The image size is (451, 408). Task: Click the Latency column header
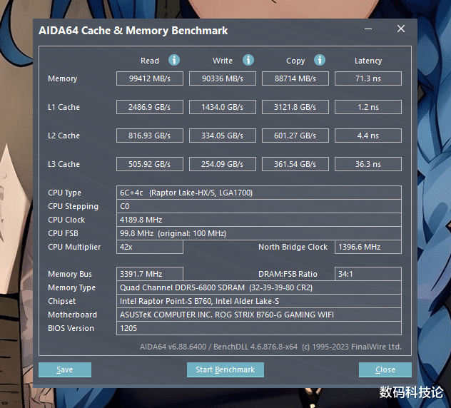(368, 61)
